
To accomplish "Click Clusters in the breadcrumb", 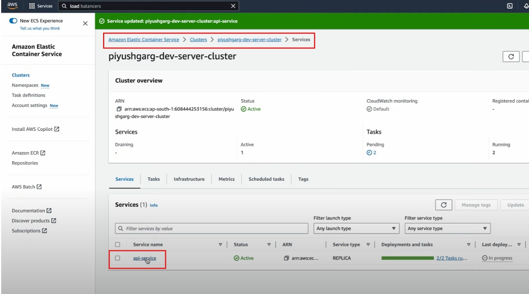I will (x=198, y=40).
